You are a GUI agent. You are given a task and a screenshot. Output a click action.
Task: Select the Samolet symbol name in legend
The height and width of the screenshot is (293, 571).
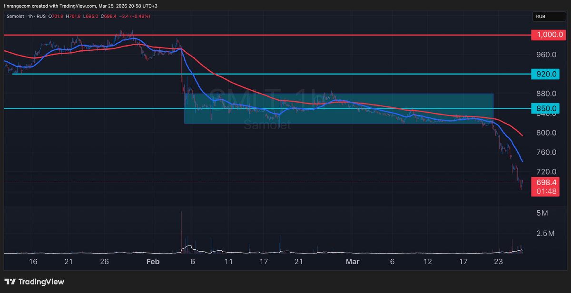pos(16,16)
